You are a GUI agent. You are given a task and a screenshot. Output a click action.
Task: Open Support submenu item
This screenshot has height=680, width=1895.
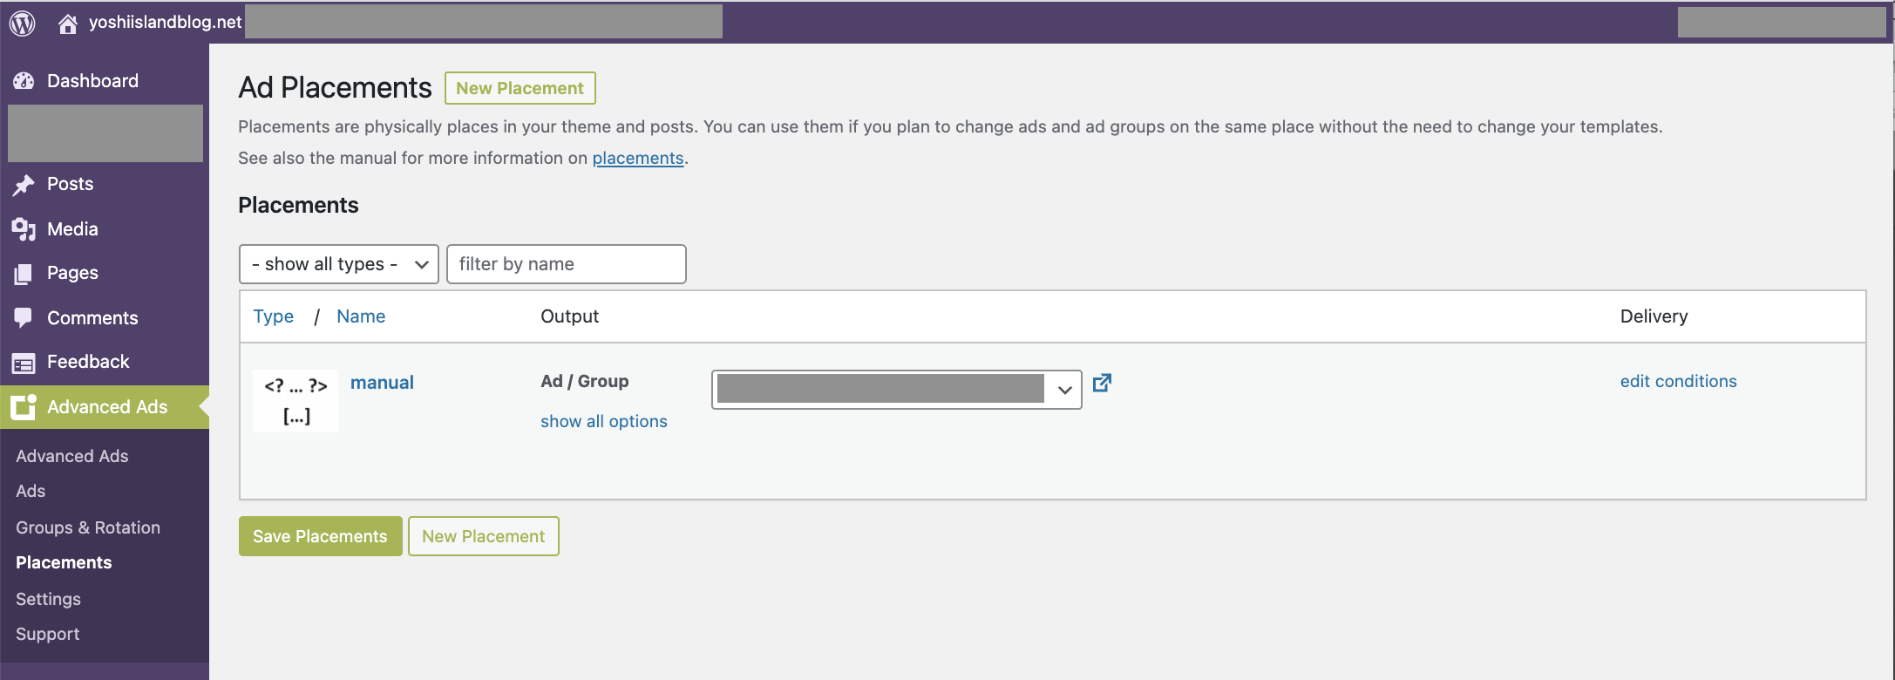47,635
